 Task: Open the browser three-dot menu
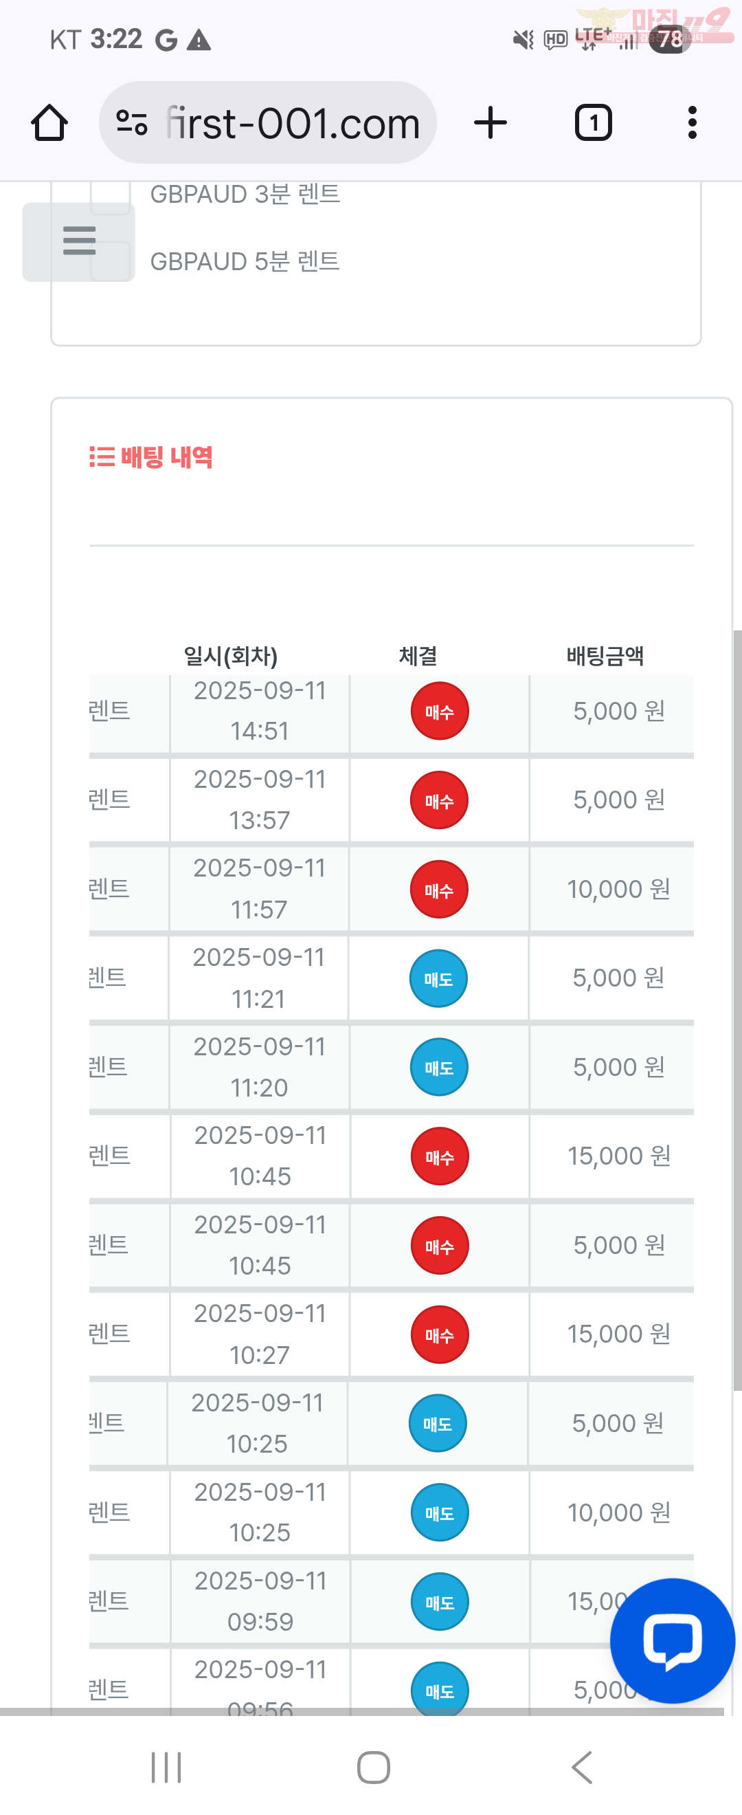pyautogui.click(x=693, y=123)
